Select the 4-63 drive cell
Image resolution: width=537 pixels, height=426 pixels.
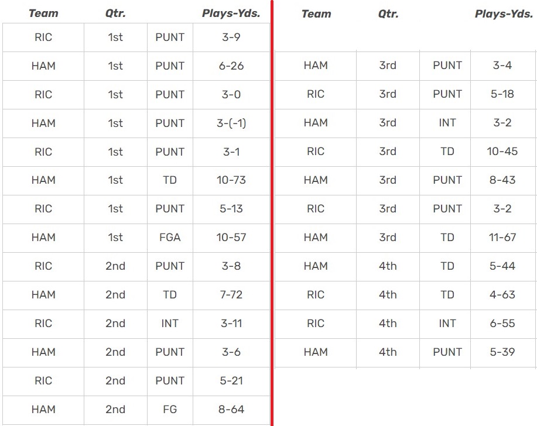[502, 295]
